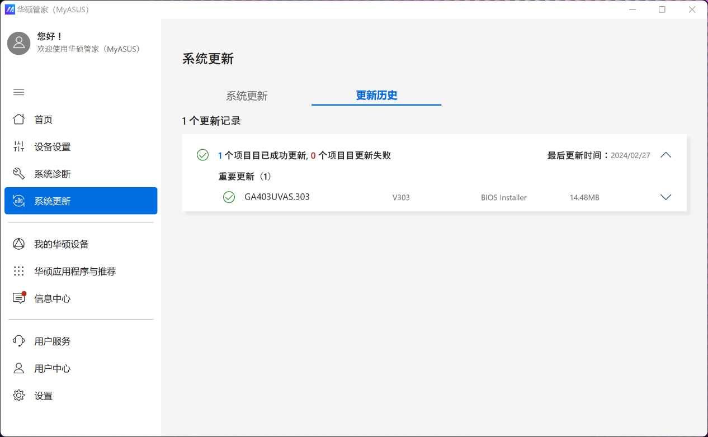Click the system diagnosis wrench icon
708x437 pixels.
(x=18, y=174)
